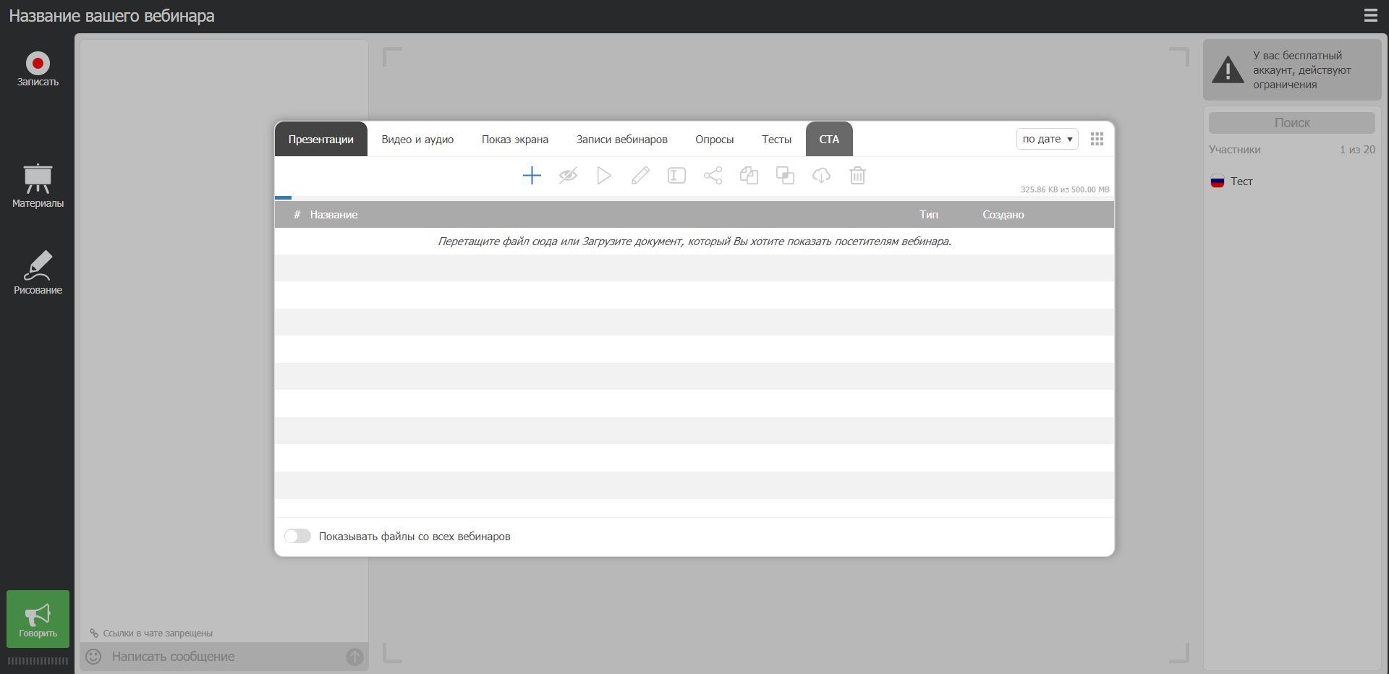Click the green Говорить button

click(x=38, y=618)
